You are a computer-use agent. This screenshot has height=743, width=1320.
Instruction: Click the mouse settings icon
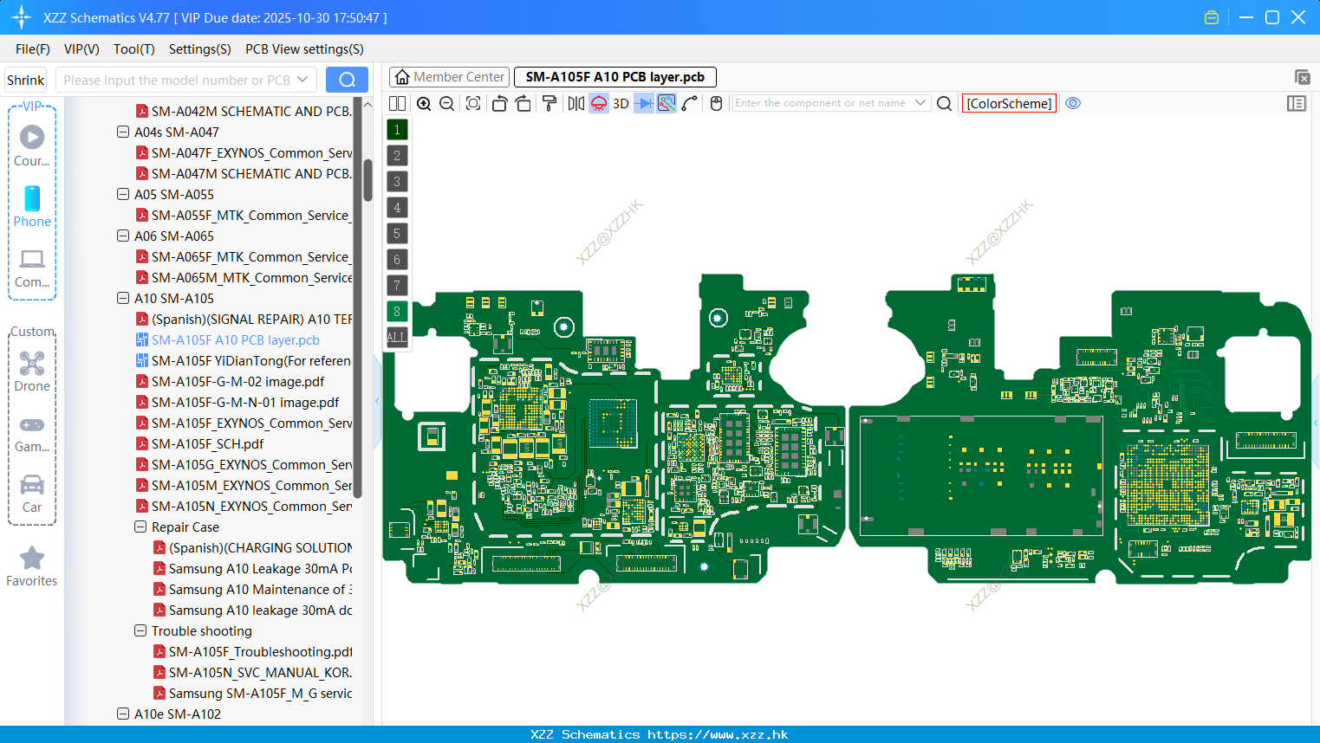pos(716,103)
